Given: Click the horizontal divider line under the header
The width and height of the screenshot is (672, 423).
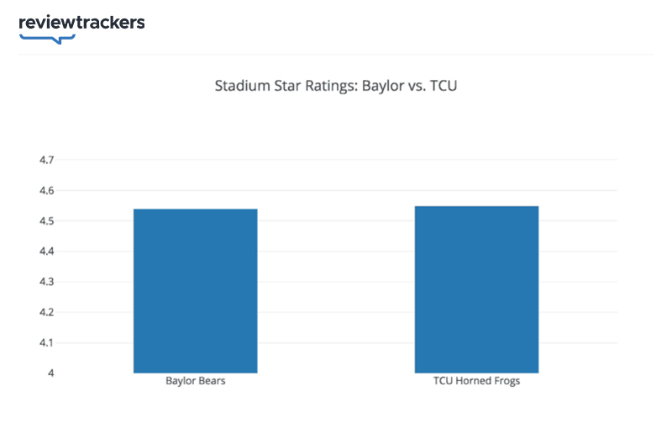Looking at the screenshot, I should click(336, 55).
